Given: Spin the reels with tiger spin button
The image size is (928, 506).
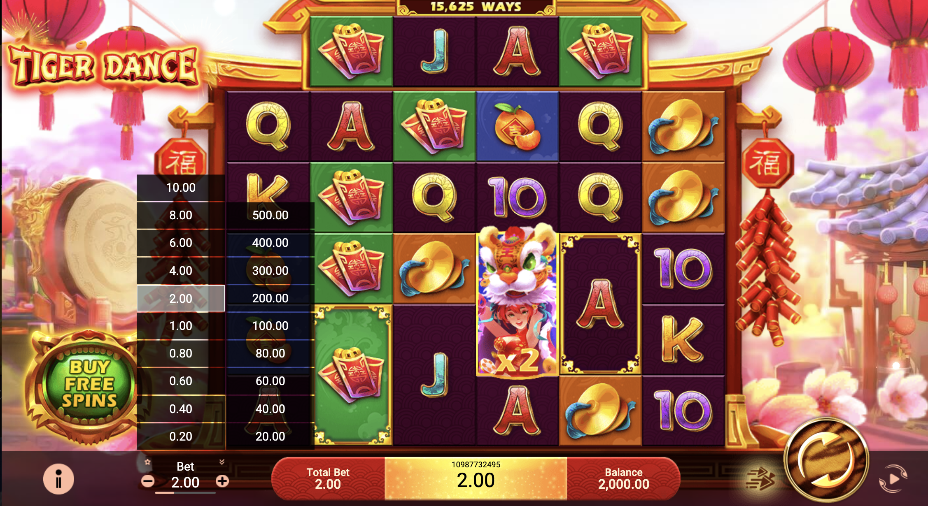Looking at the screenshot, I should 826,460.
